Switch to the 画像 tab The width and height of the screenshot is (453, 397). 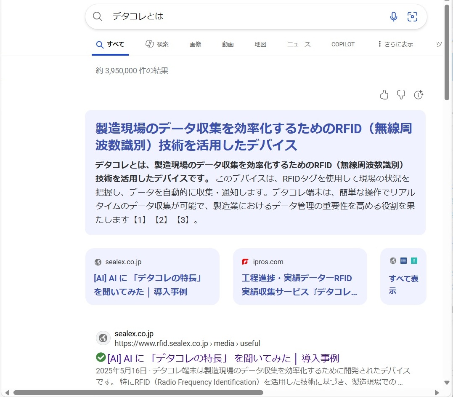coord(195,44)
